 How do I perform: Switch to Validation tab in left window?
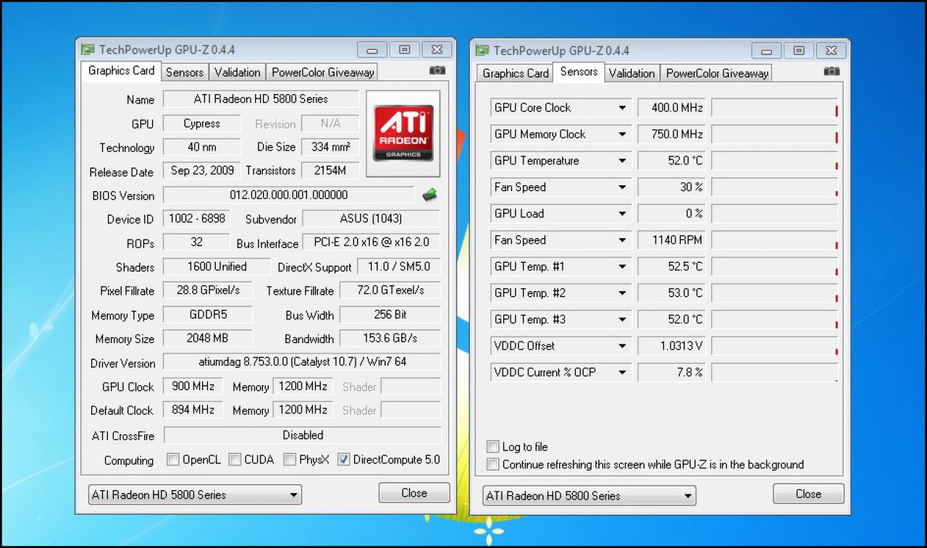[237, 72]
